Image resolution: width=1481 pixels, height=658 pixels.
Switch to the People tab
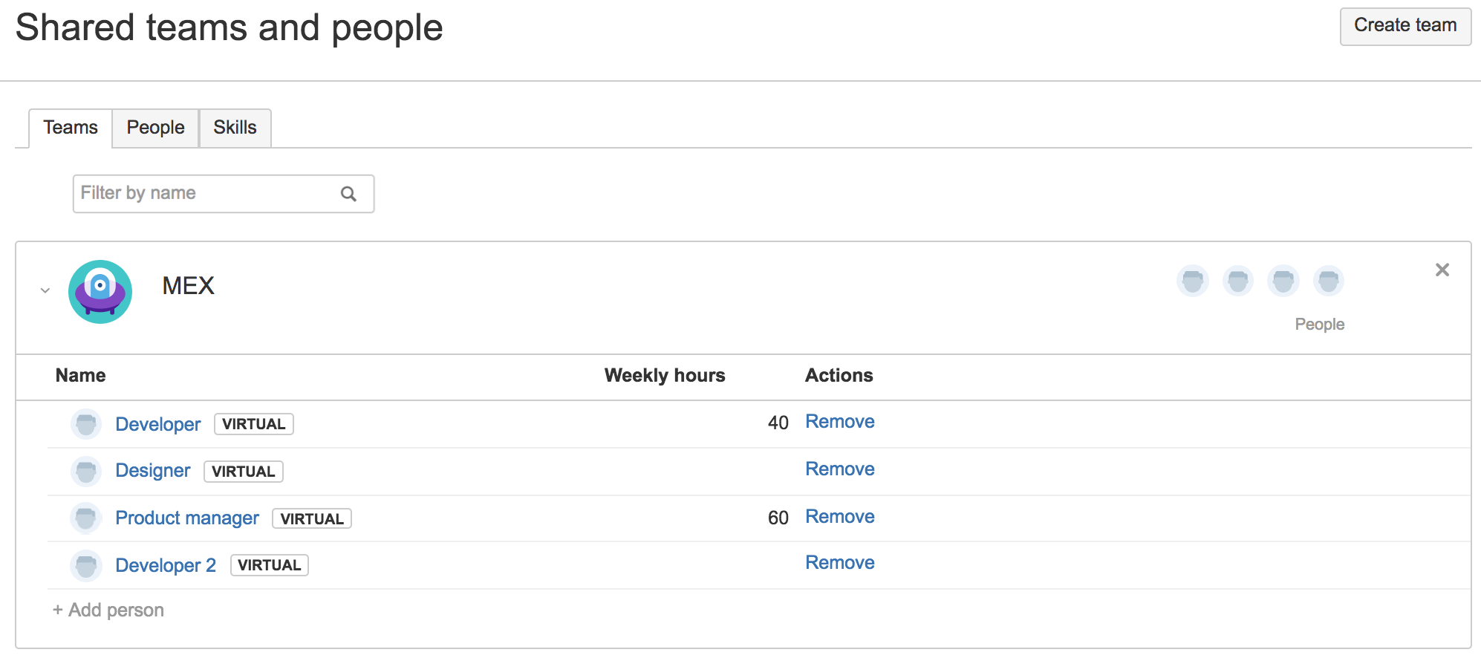pyautogui.click(x=155, y=128)
